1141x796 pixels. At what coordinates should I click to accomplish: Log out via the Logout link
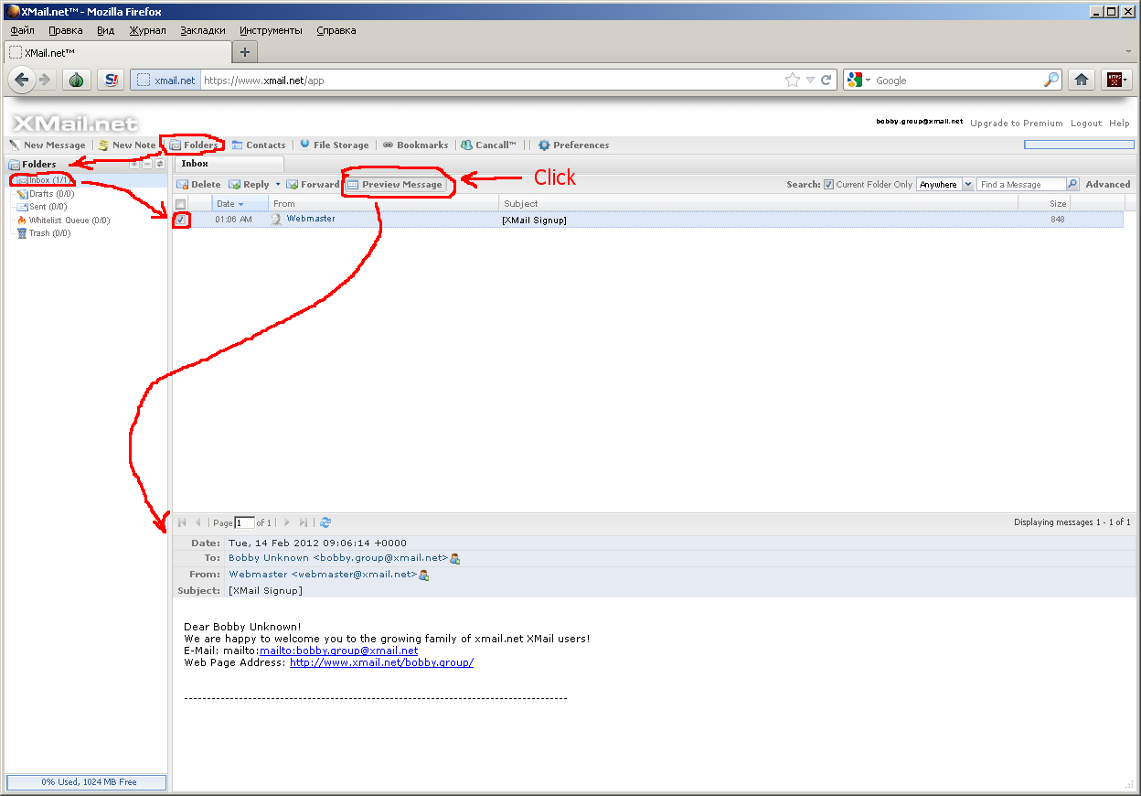(1086, 123)
